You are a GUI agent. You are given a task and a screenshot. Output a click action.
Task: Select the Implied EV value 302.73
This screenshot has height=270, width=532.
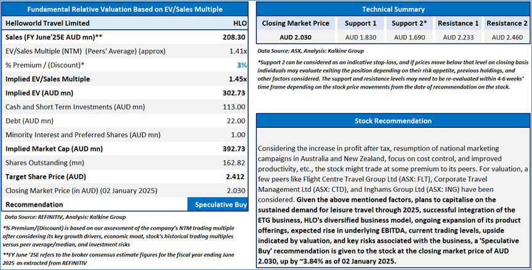234,93
